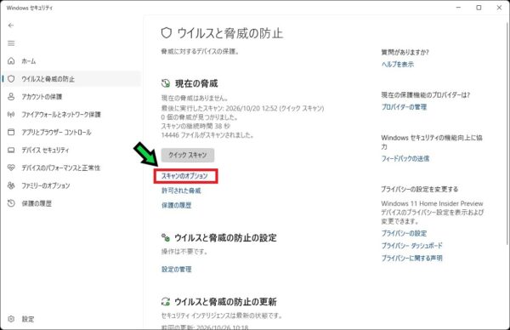Click history clock icon beside 保護の履歴 in sidebar

pos(11,203)
